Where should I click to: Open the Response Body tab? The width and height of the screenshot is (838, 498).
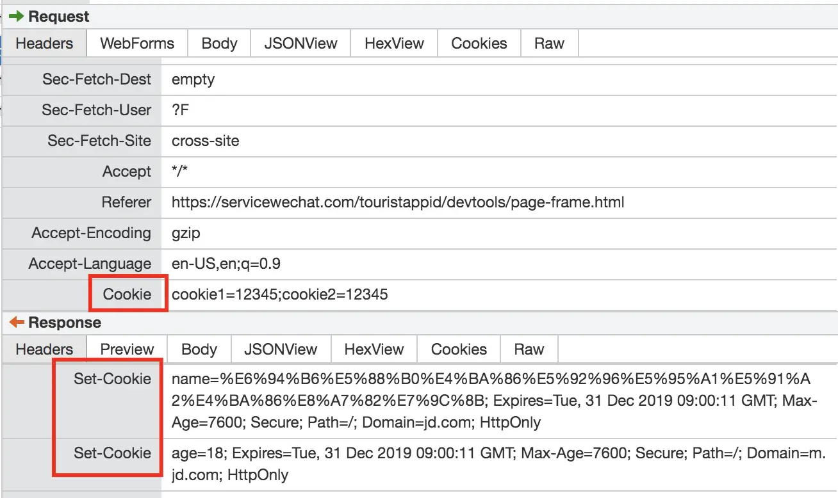199,349
